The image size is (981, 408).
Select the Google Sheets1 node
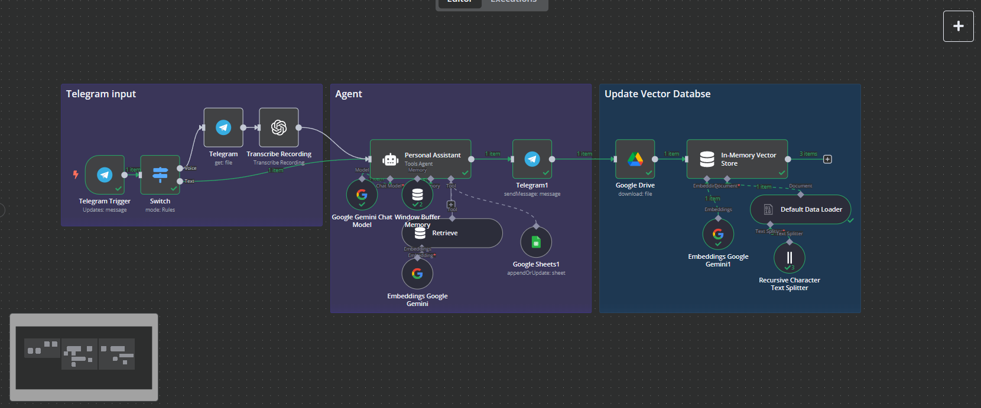coord(536,242)
